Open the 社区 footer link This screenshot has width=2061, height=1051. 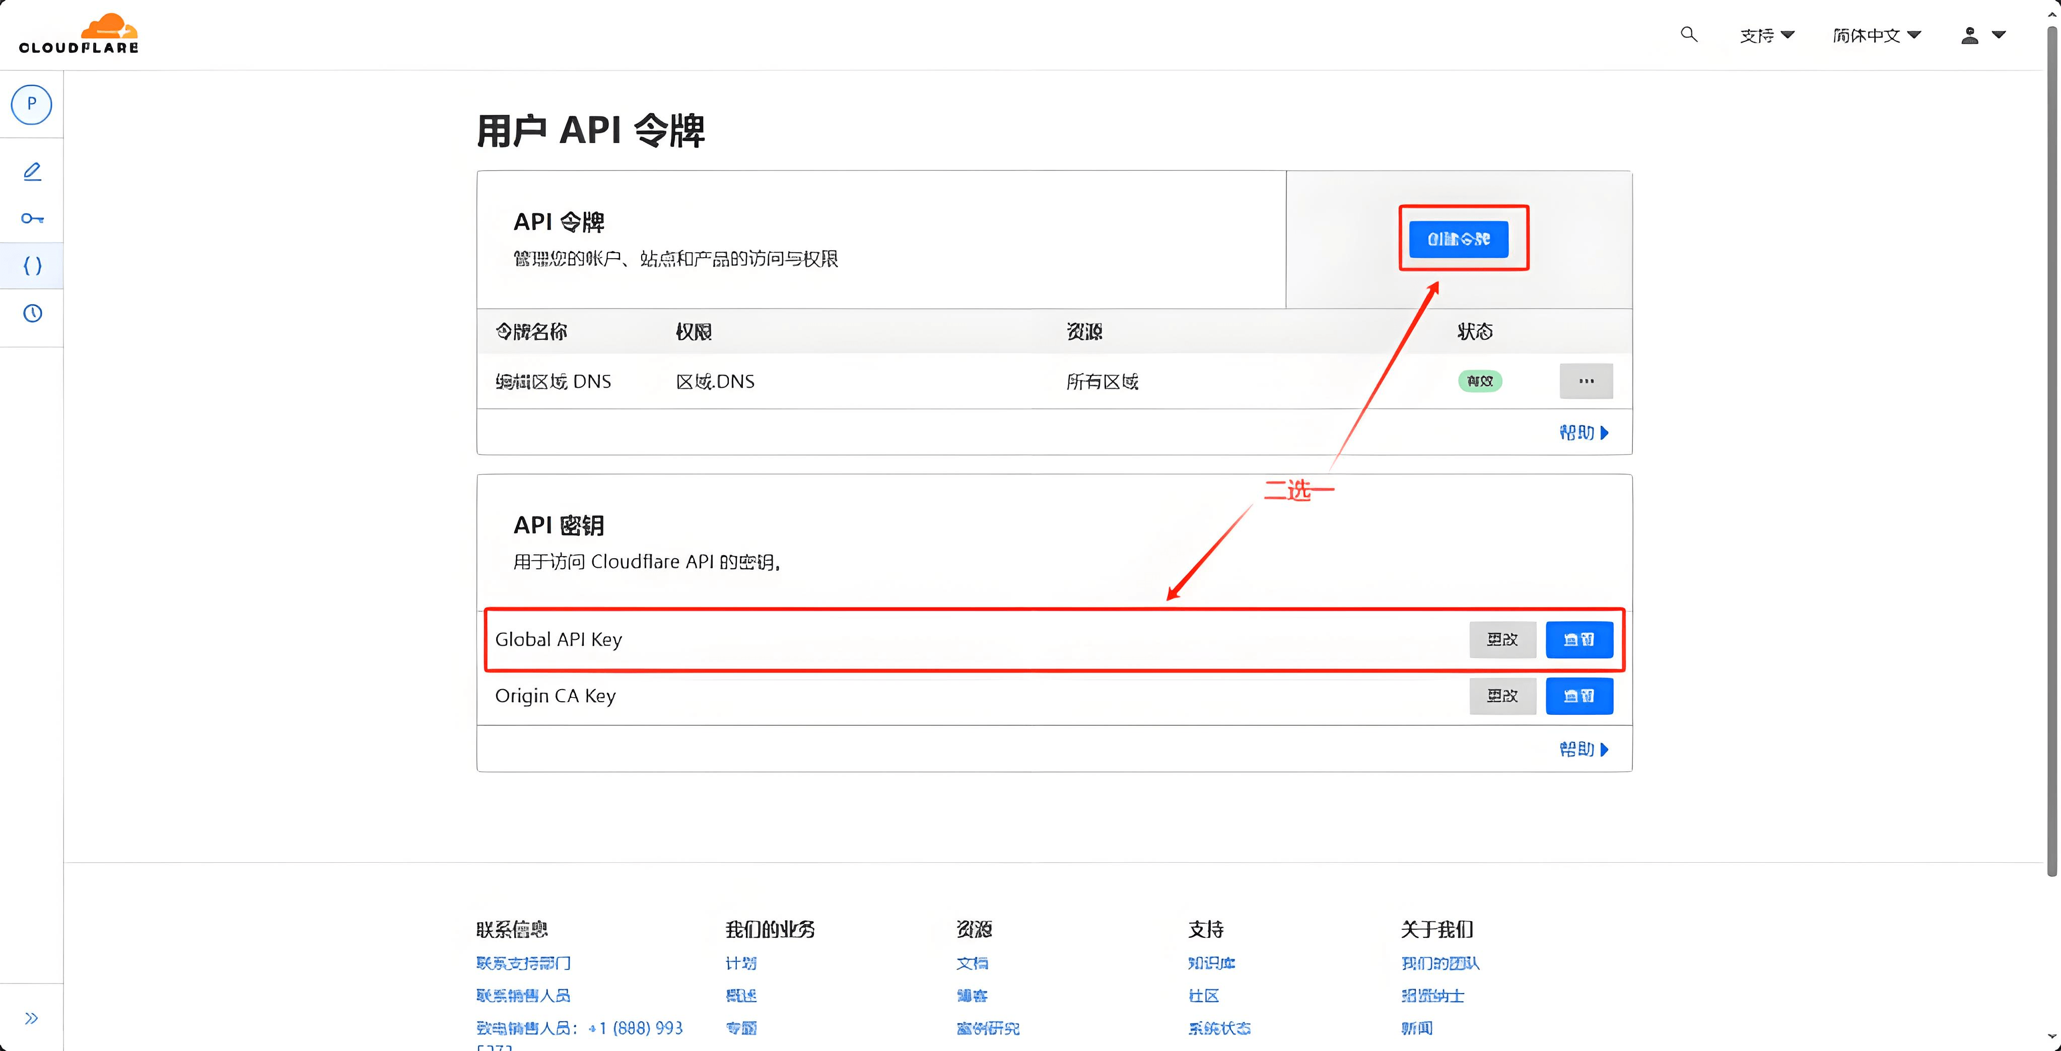pyautogui.click(x=1203, y=995)
